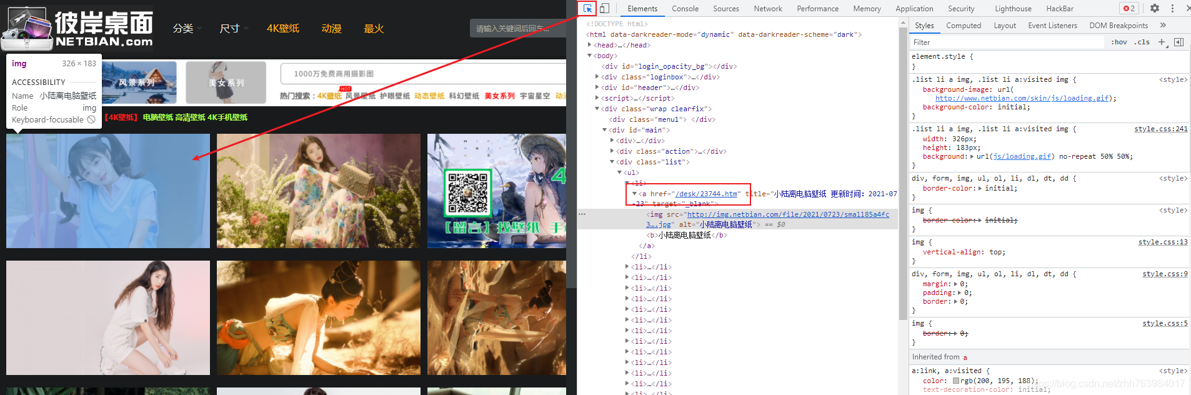This screenshot has height=395, width=1191.
Task: Open the Performance tab
Action: 817,9
